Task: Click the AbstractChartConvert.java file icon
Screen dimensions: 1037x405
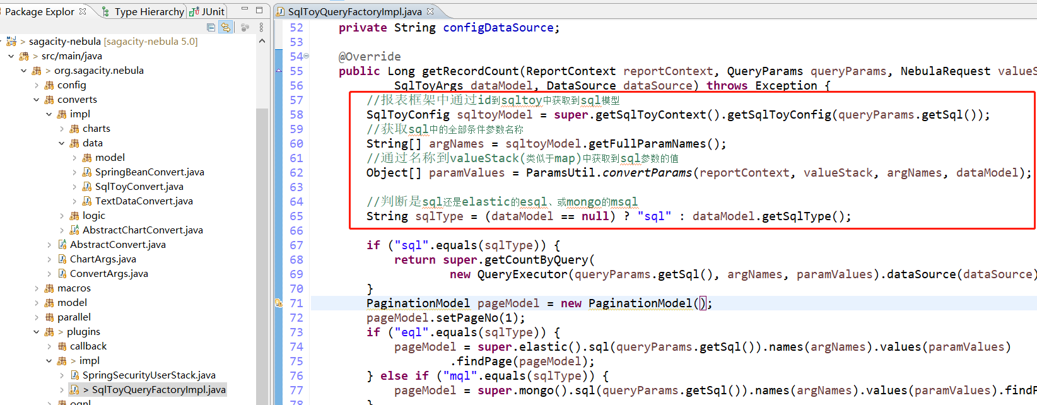Action: [74, 230]
